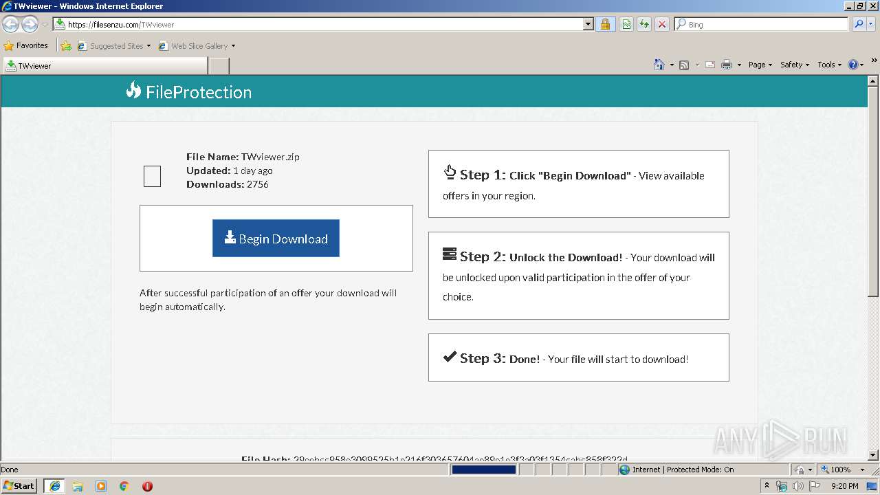Open the recent pages dropdown arrow
880x495 pixels.
pos(45,25)
